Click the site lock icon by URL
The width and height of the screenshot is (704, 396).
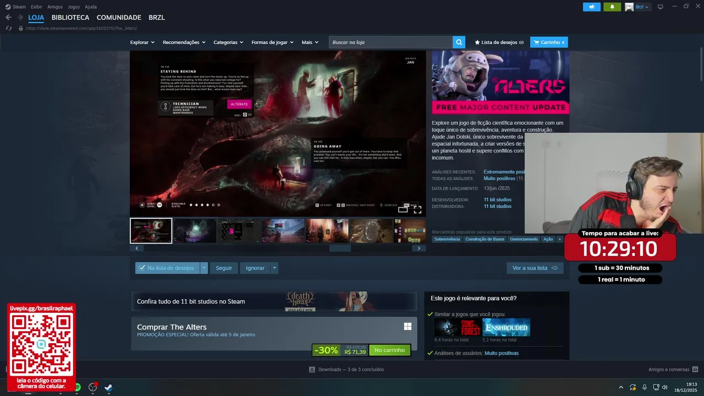coord(21,28)
